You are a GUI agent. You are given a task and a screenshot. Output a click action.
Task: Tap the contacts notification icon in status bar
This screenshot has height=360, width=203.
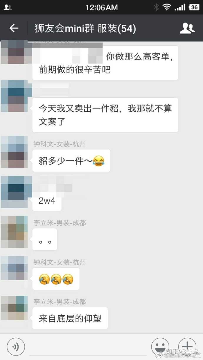[8, 7]
